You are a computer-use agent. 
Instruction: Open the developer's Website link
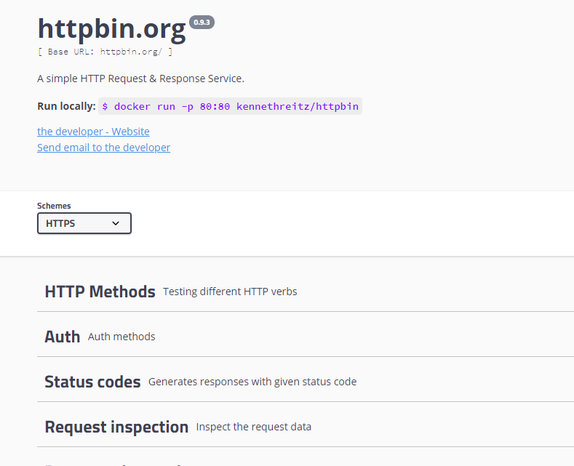coord(93,132)
